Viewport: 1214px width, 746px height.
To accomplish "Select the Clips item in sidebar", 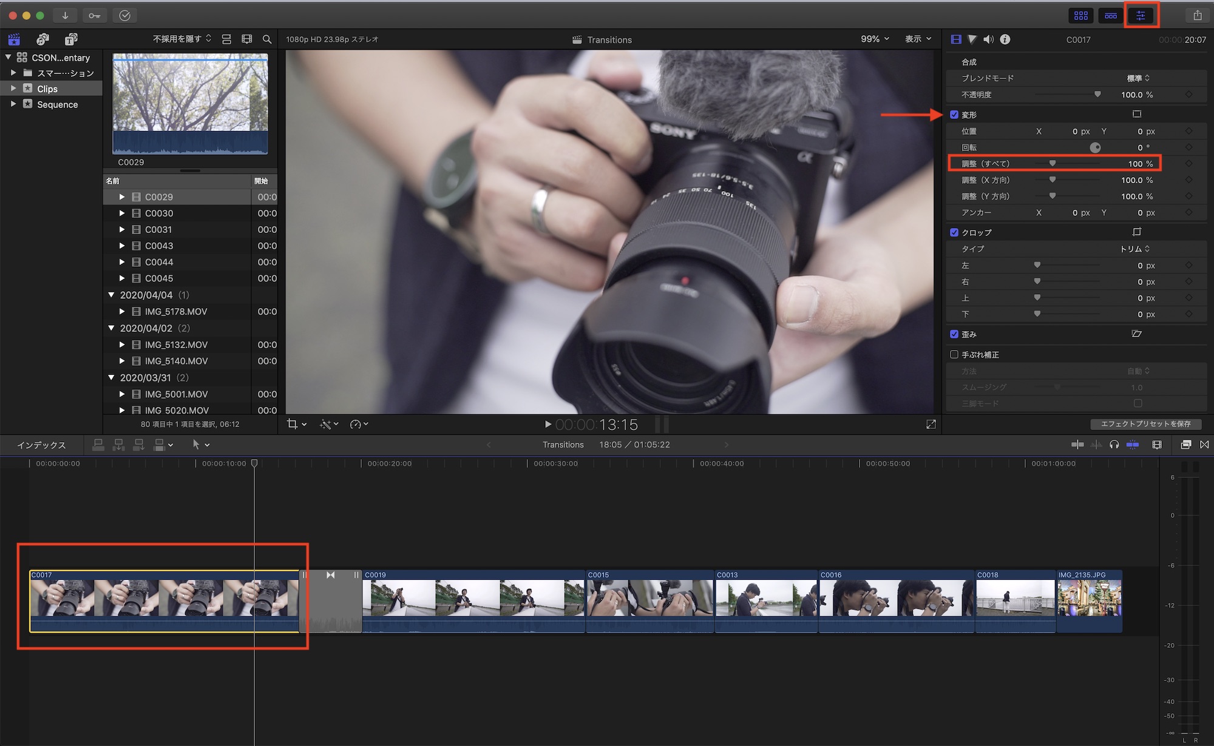I will coord(47,89).
